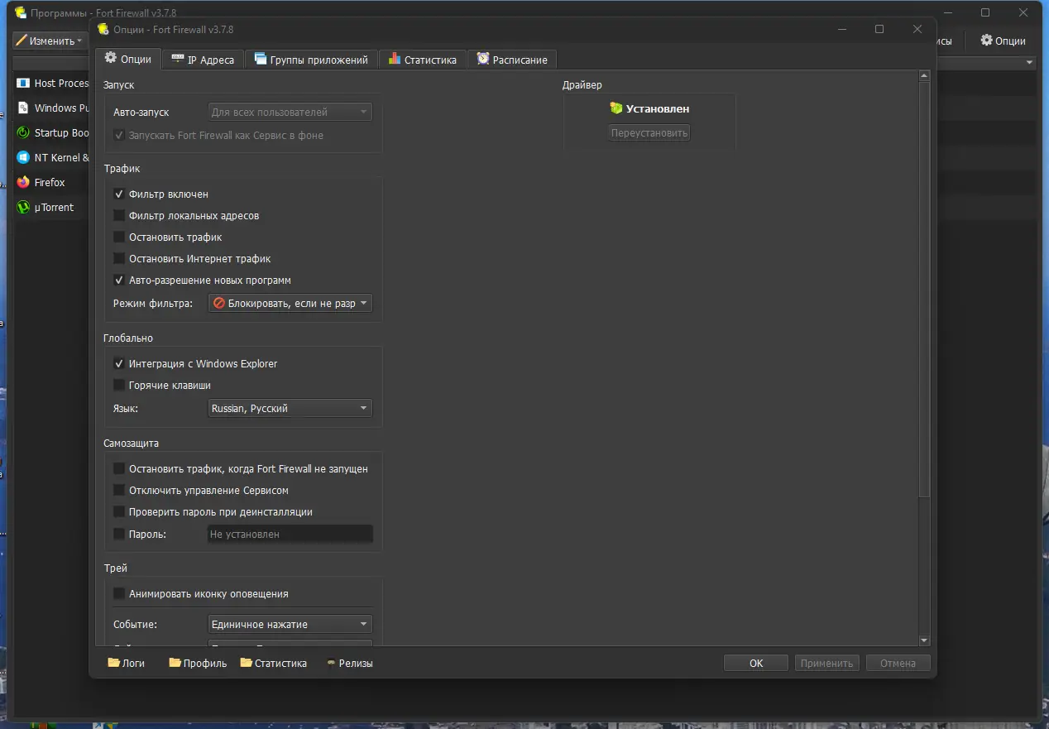Image resolution: width=1049 pixels, height=729 pixels.
Task: Click the Startup Boo… program icon
Action: [x=23, y=132]
